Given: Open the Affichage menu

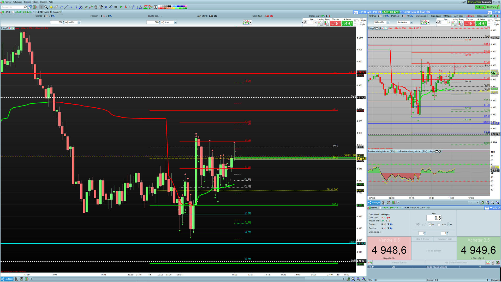Looking at the screenshot, I should 17,2.
